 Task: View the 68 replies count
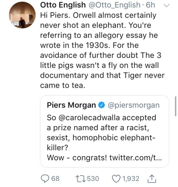tap(55, 179)
